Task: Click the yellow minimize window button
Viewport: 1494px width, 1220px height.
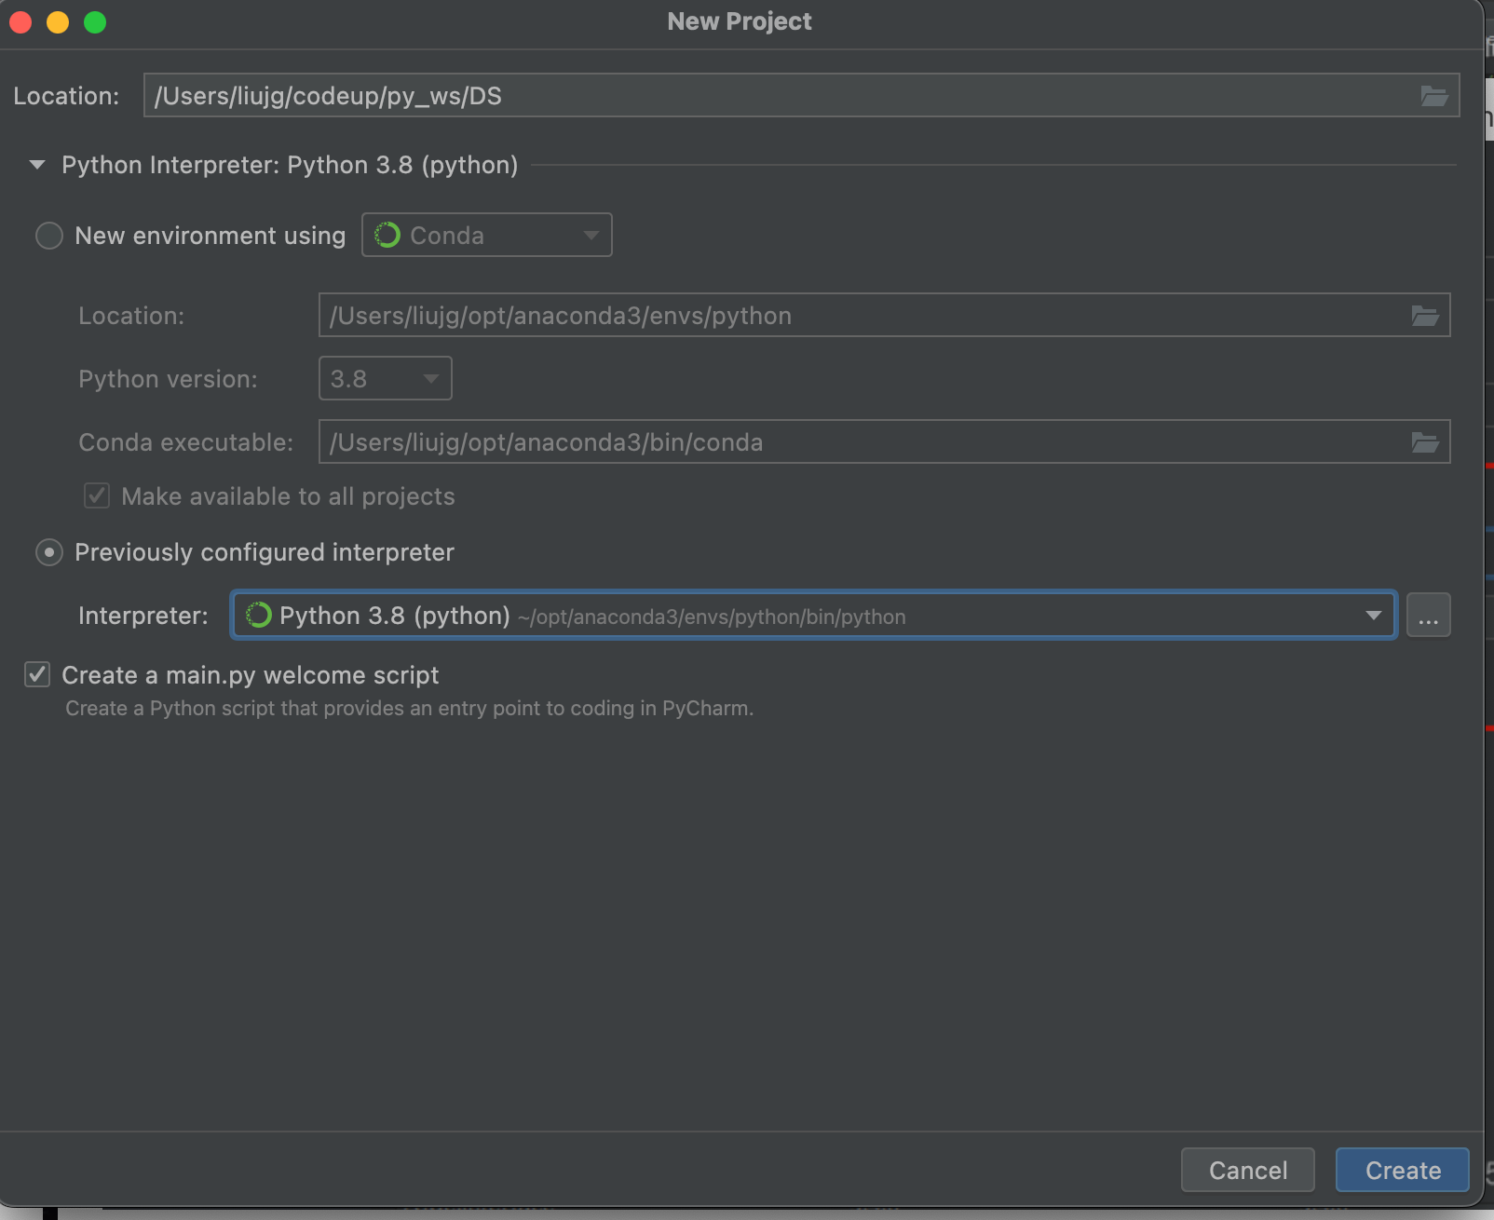Action: coord(58,22)
